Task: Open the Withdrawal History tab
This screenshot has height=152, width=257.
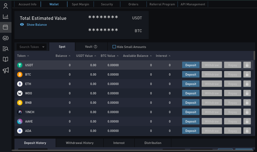Action: tap(80, 143)
